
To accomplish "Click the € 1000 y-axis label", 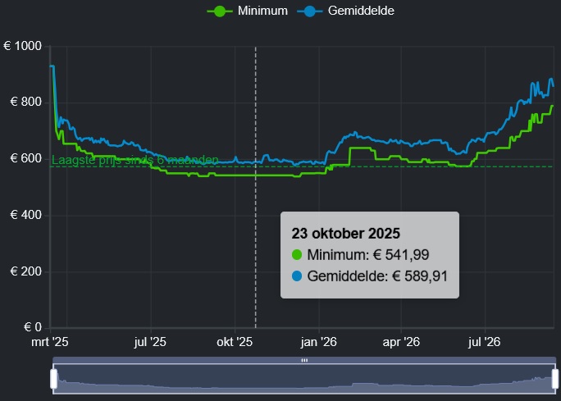I will pyautogui.click(x=22, y=46).
